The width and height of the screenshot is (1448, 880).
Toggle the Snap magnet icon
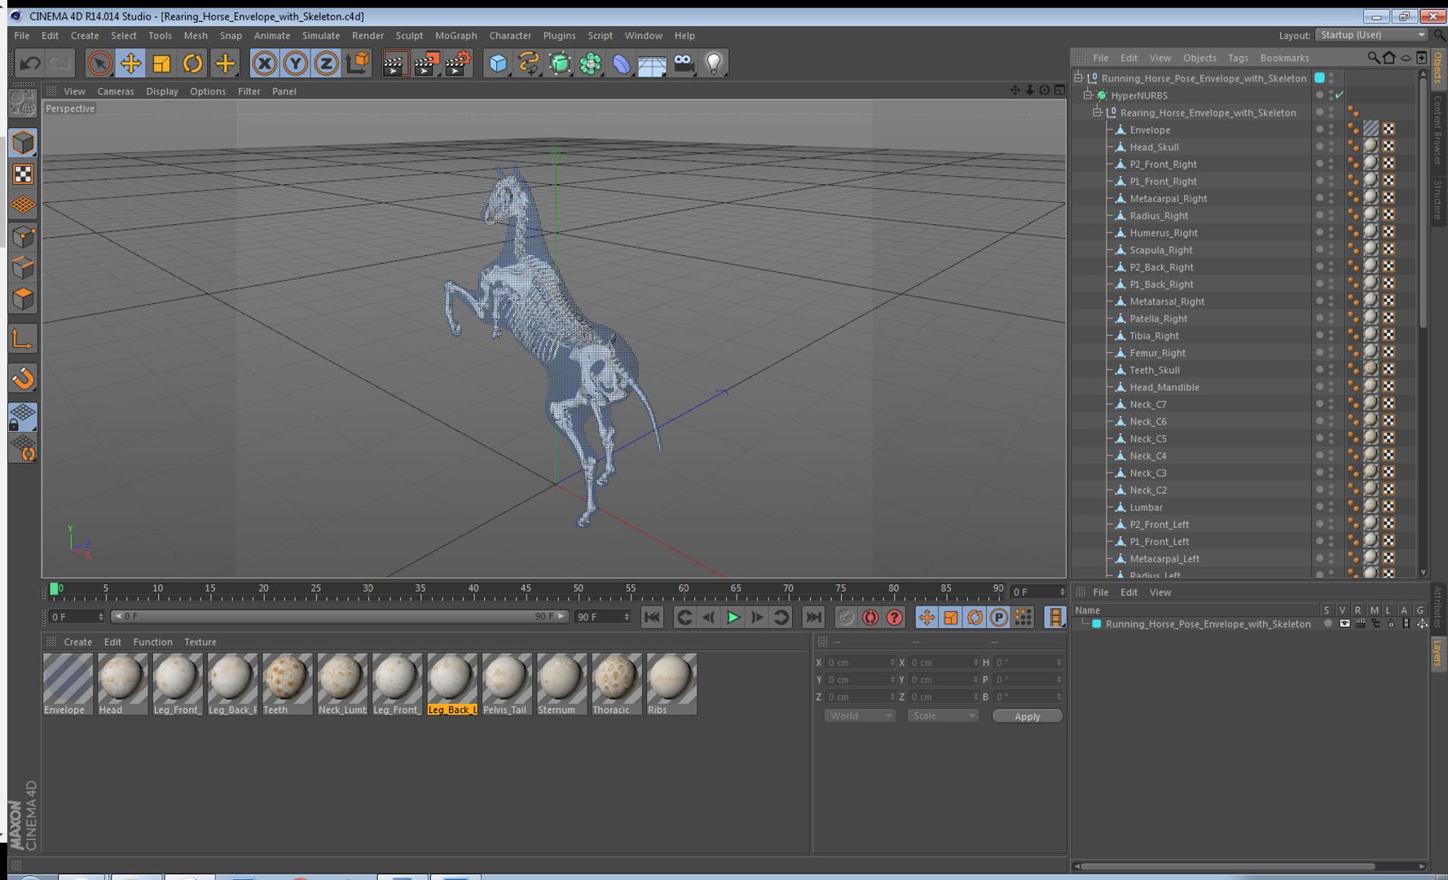23,377
